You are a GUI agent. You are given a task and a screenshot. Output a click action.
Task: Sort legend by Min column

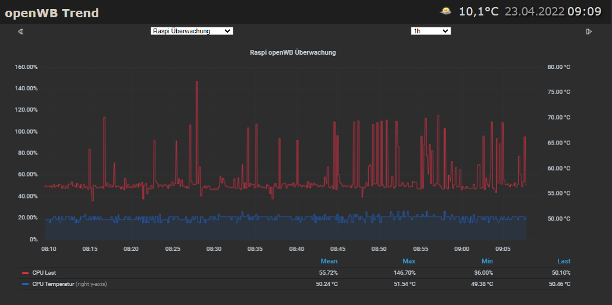click(x=487, y=261)
